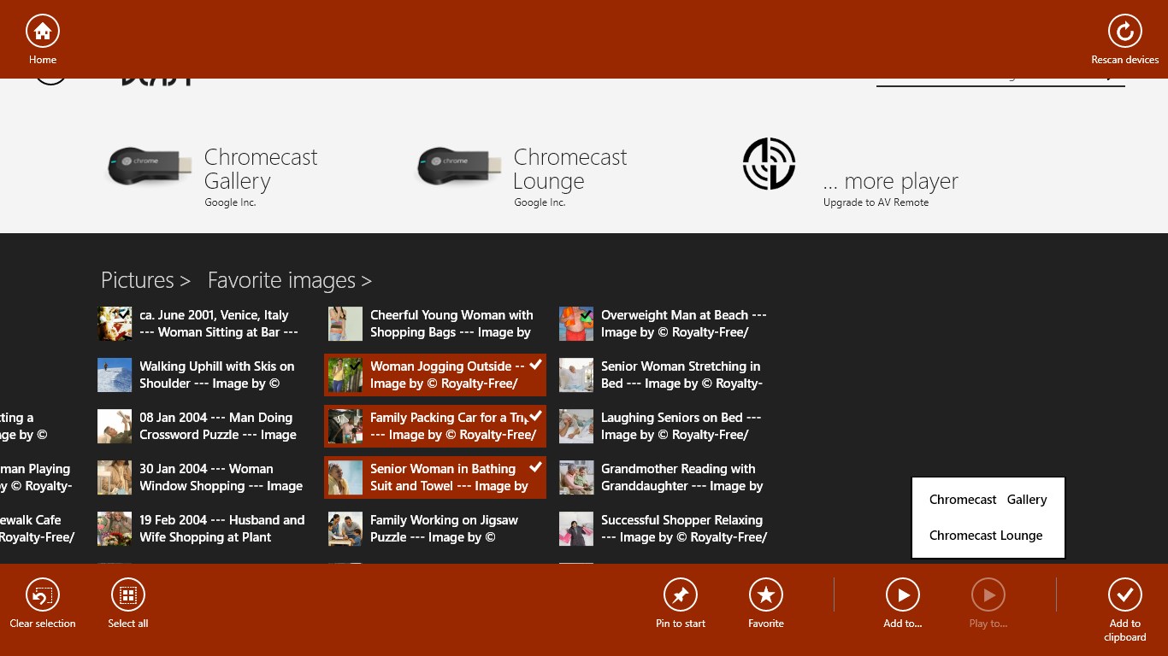The width and height of the screenshot is (1168, 656).
Task: Click '19 Feb 2004 --- Husband and' caption
Action: (222, 520)
